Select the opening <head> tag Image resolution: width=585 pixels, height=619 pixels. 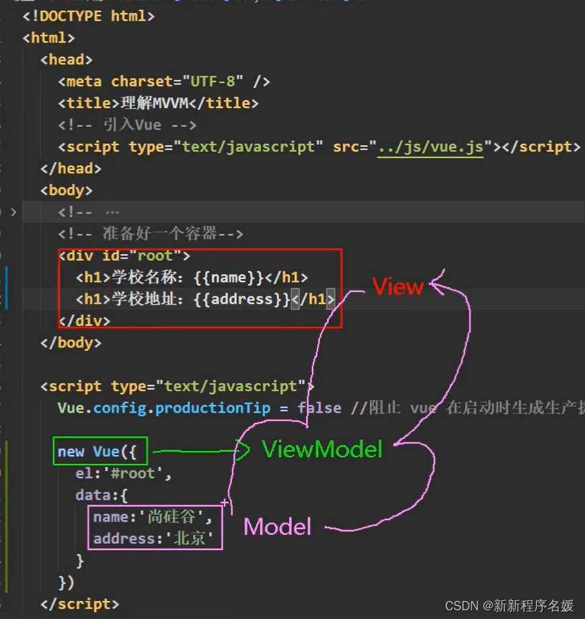(67, 60)
